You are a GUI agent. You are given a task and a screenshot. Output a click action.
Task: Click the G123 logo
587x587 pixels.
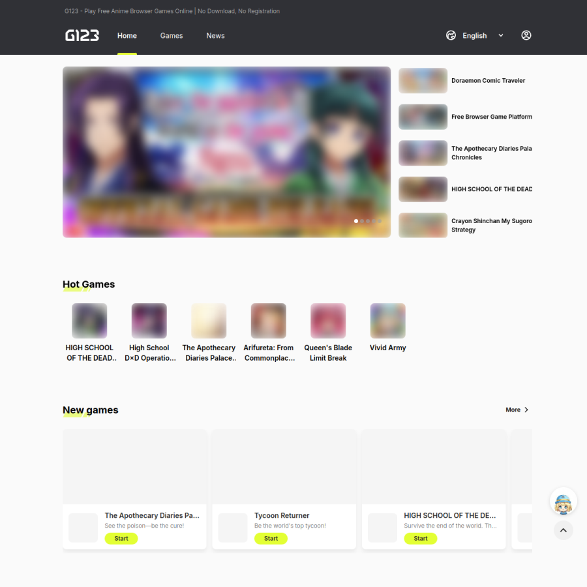pos(82,36)
